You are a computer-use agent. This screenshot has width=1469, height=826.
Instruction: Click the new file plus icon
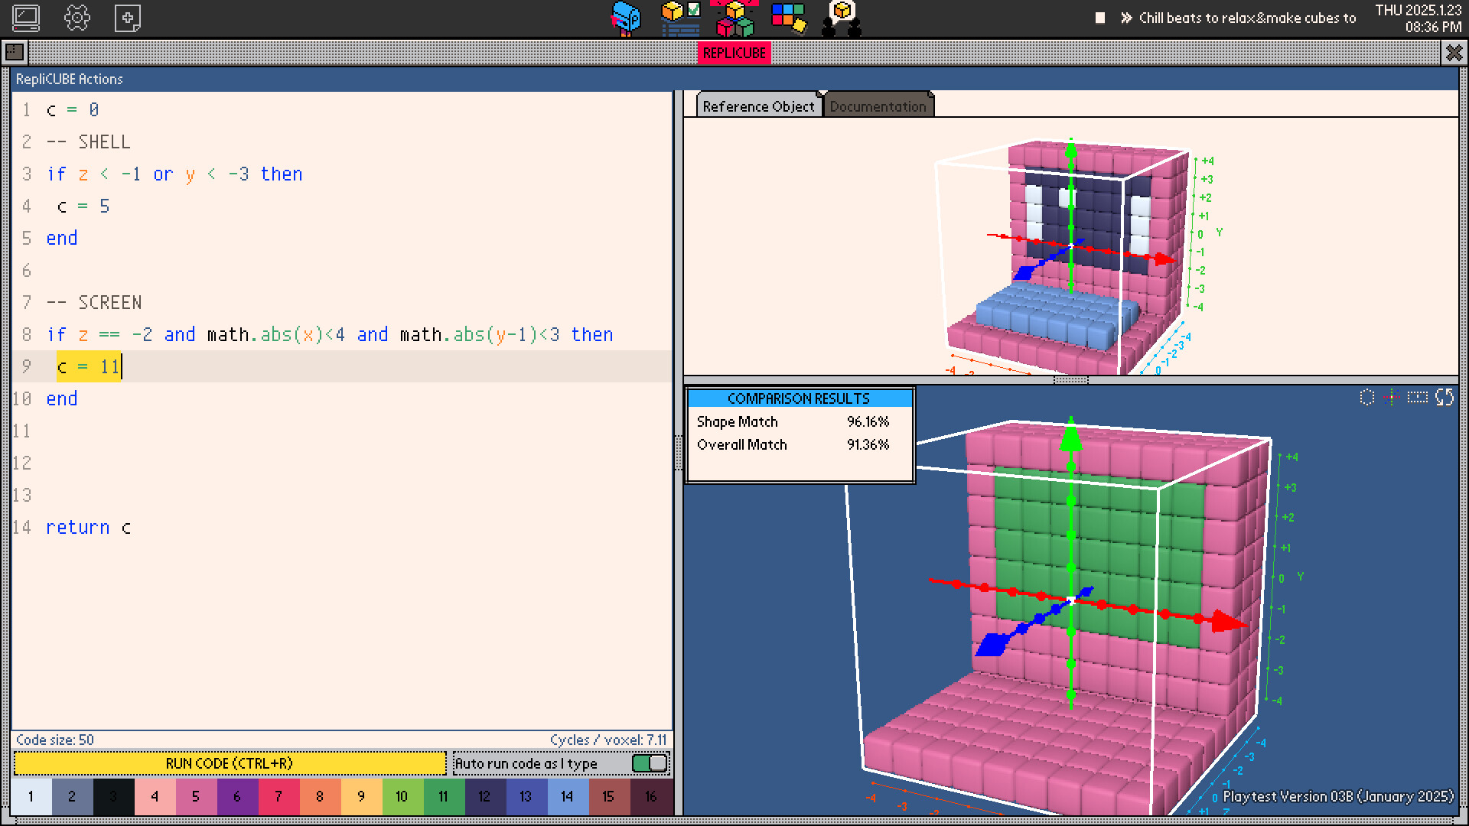[x=127, y=18]
